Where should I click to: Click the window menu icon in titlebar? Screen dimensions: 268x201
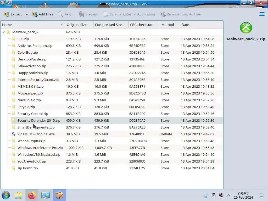3,3
